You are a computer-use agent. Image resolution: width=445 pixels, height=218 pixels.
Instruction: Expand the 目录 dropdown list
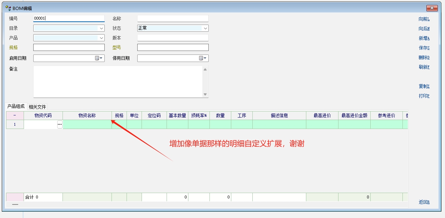[102, 28]
